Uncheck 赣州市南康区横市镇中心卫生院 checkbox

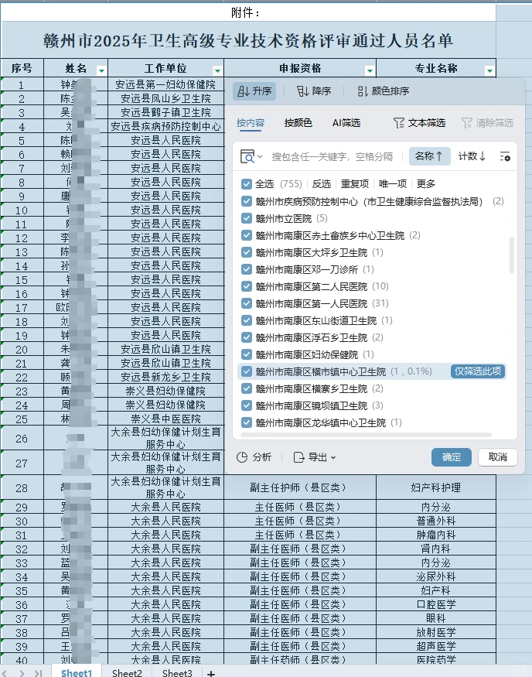click(x=247, y=371)
